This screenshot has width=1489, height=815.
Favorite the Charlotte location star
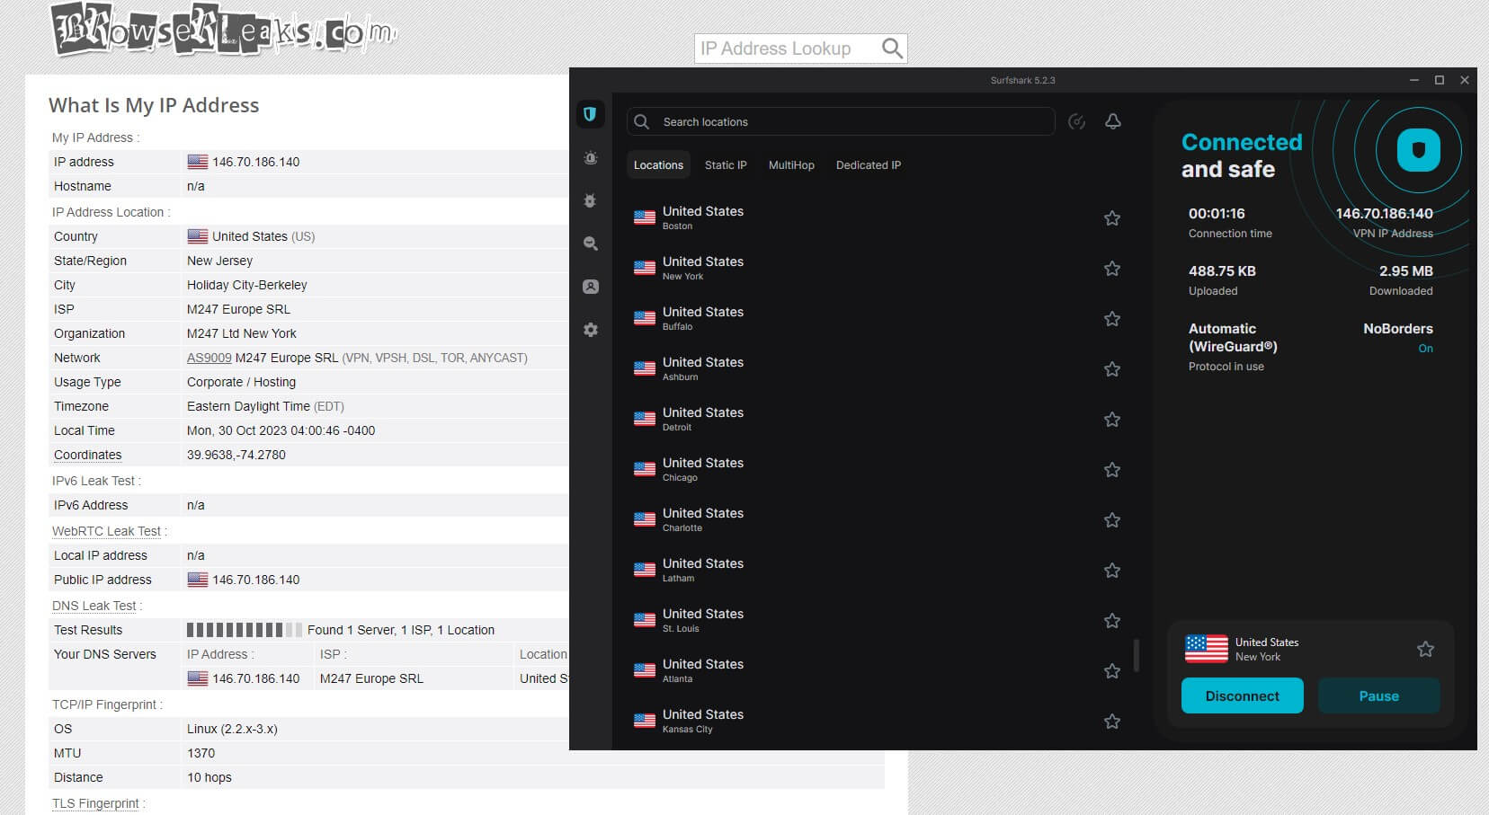(1112, 520)
